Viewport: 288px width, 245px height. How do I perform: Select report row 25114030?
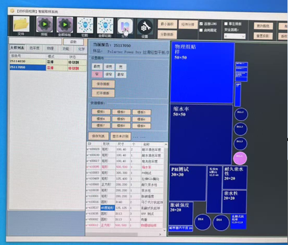click(x=18, y=61)
